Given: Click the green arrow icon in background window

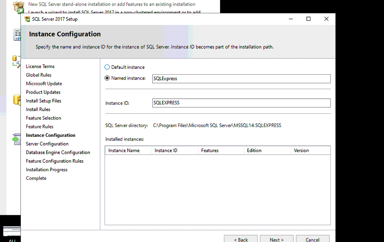Looking at the screenshot, I should (16, 139).
